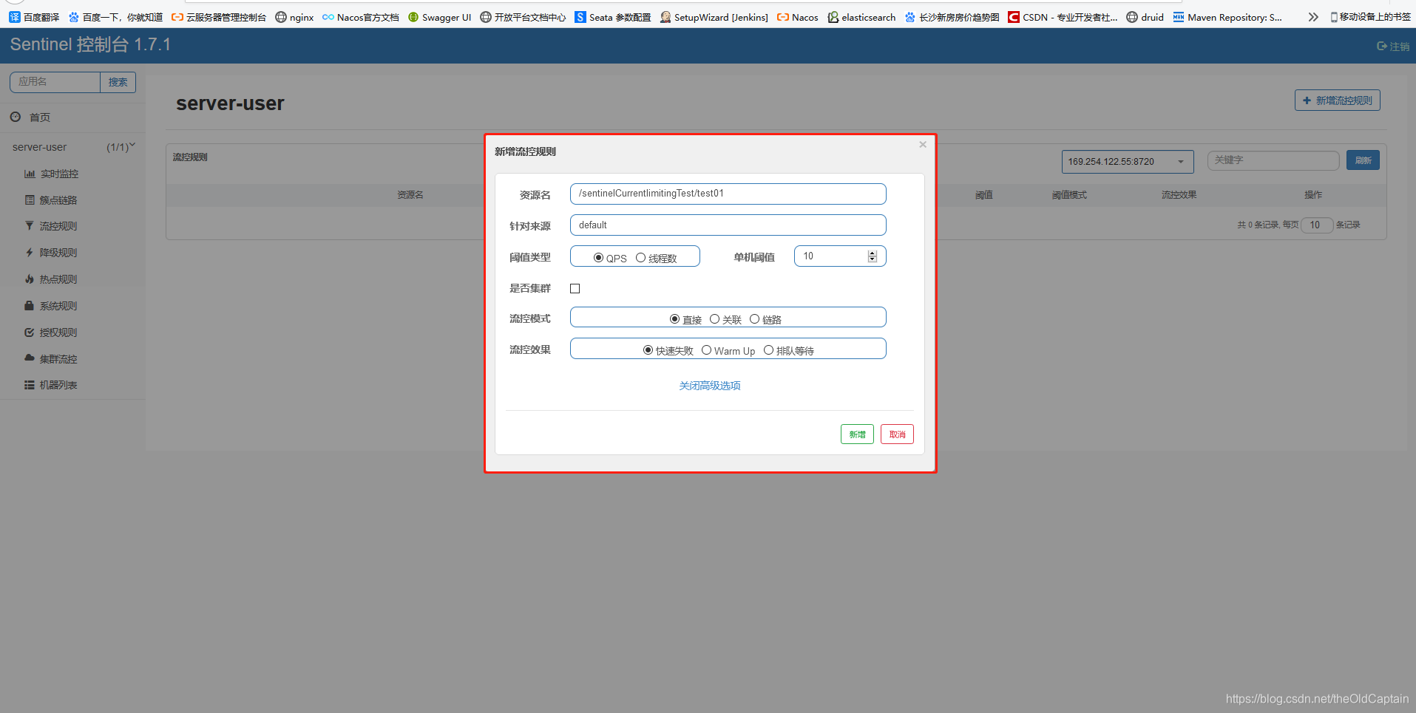Screen dimensions: 1416x713
Task: Click the 资源名 column header
Action: pyautogui.click(x=410, y=195)
